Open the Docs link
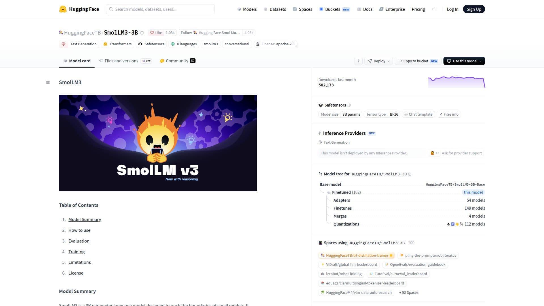544x306 pixels. (x=365, y=9)
